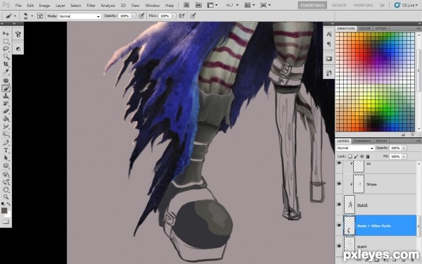Enable airbrush mode
Image resolution: width=422 pixels, height=264 pixels.
pos(182,16)
